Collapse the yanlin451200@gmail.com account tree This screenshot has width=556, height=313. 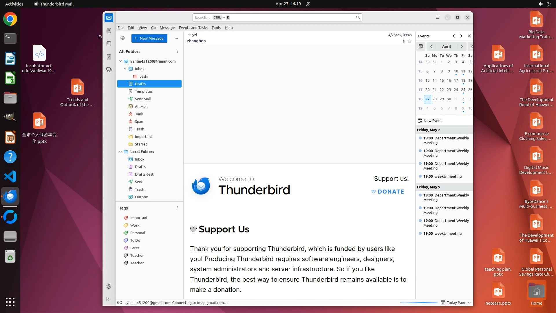coord(120,61)
